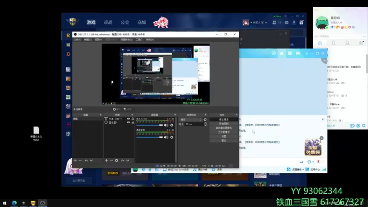Click the transition duration input field
This screenshot has height=207, width=368.
[194, 124]
